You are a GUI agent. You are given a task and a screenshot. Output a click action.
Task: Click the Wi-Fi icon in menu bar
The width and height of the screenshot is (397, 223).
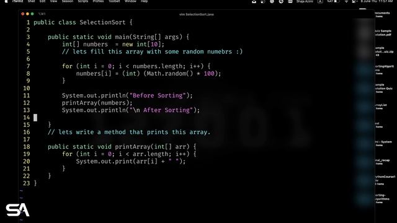tap(346, 1)
